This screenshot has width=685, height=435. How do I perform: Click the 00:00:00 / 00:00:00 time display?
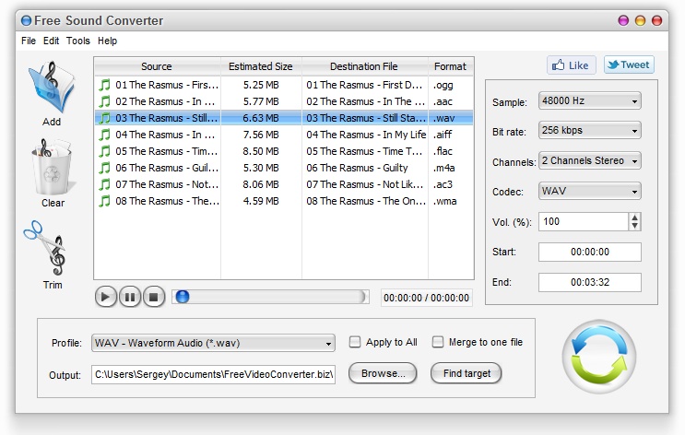tap(426, 298)
